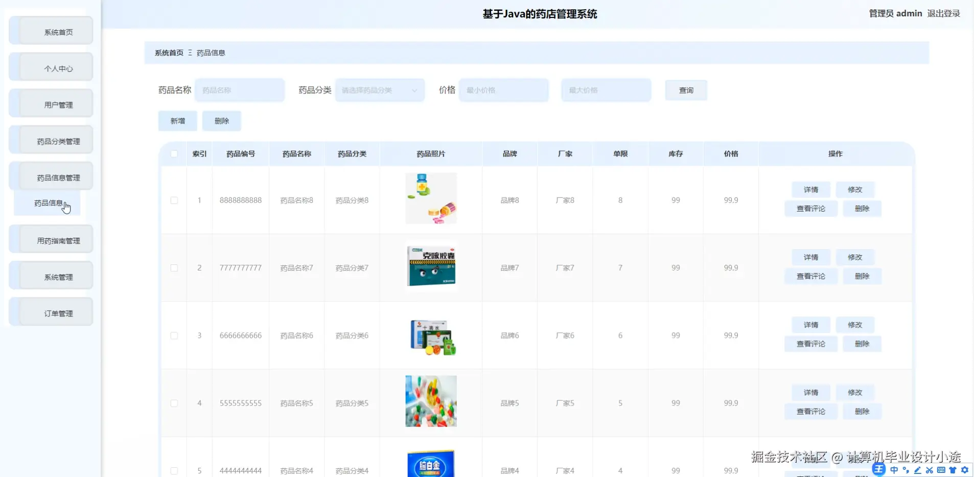The image size is (974, 477).
Task: Click 查看评论 for 药品名称5 row
Action: 810,412
